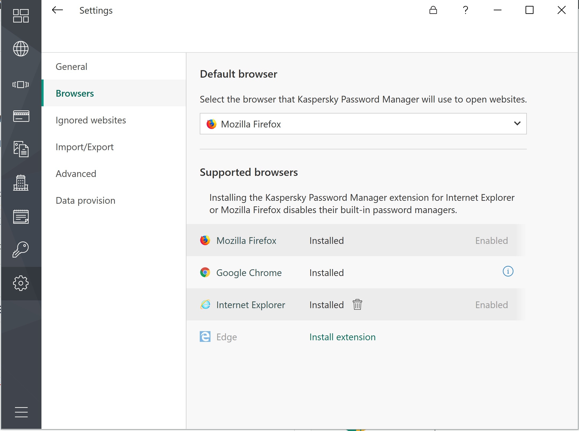The image size is (579, 431).
Task: Go back using the arrow next to Settings
Action: (x=57, y=10)
